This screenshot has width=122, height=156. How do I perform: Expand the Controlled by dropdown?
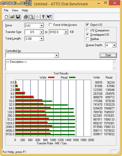point(56,55)
